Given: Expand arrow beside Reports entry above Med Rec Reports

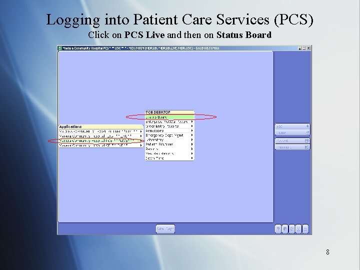Looking at the screenshot, I should (192, 149).
